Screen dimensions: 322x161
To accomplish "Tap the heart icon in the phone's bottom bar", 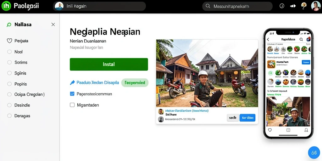I will 270,130.
